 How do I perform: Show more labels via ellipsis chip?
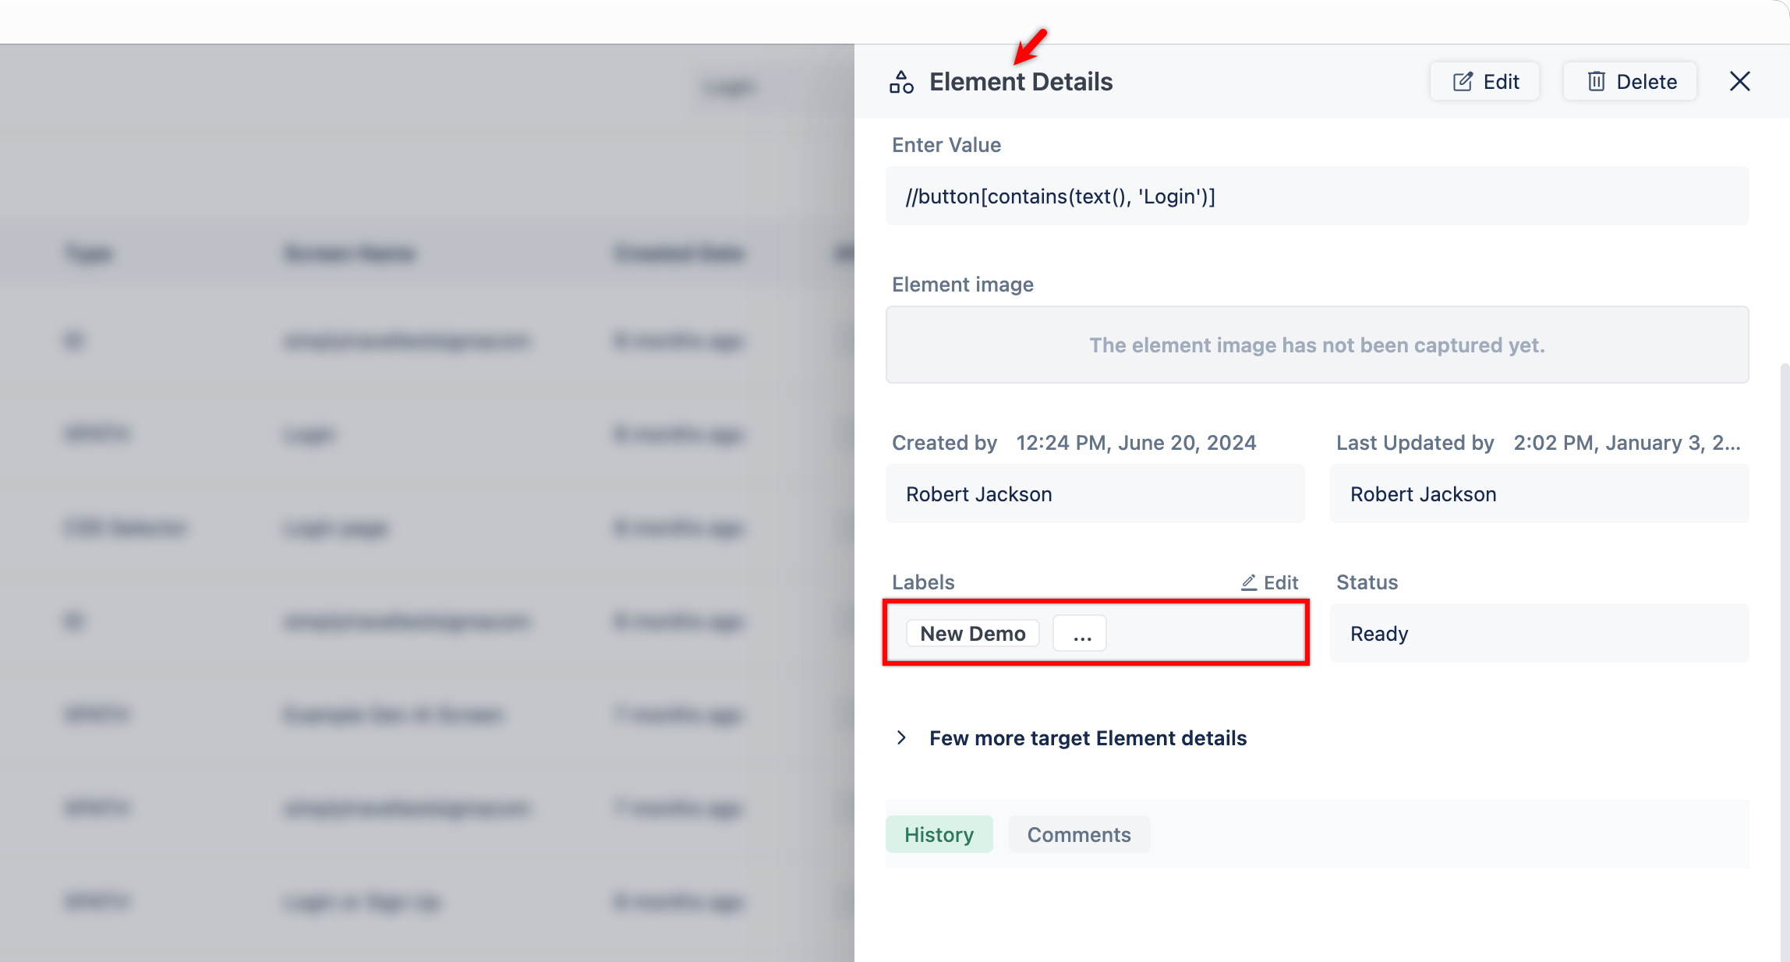(x=1081, y=633)
